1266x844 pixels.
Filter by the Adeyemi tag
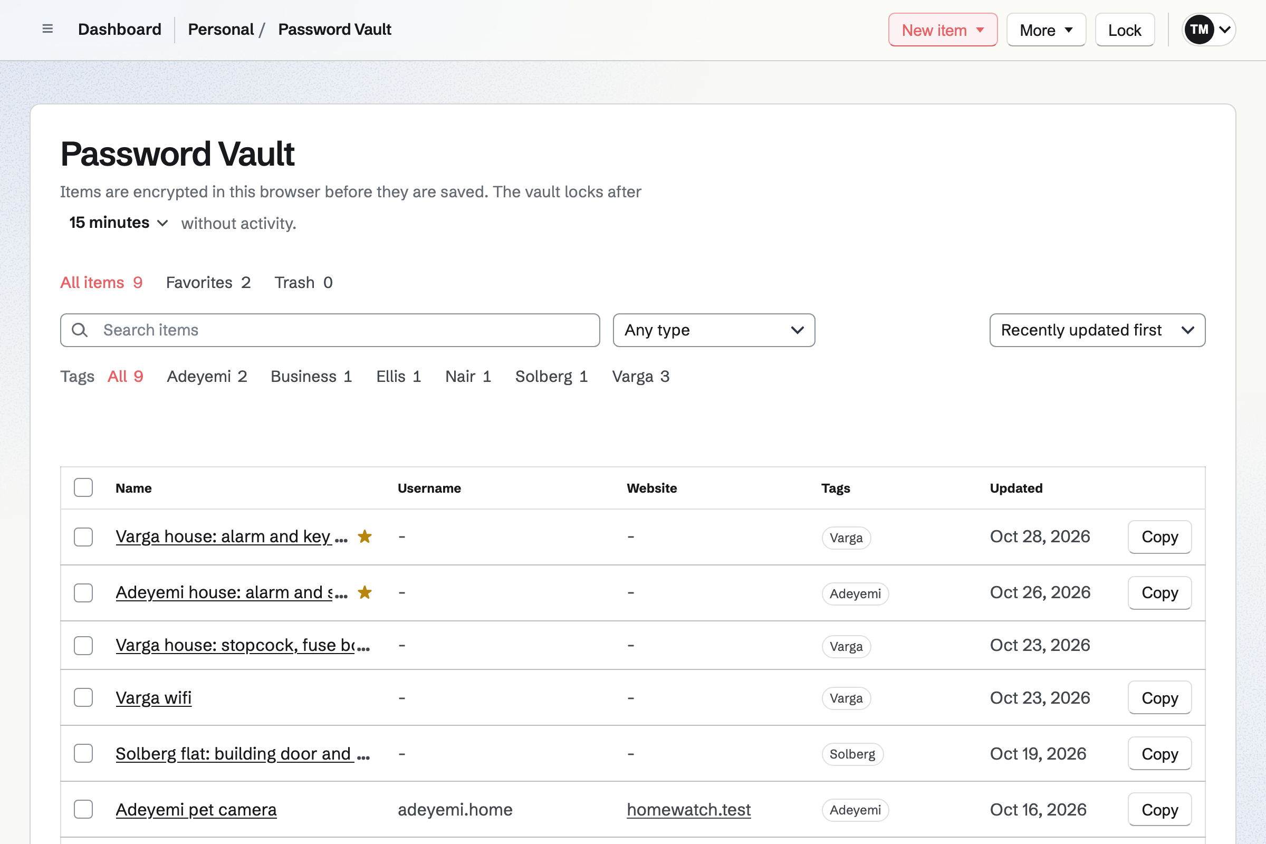(x=207, y=376)
